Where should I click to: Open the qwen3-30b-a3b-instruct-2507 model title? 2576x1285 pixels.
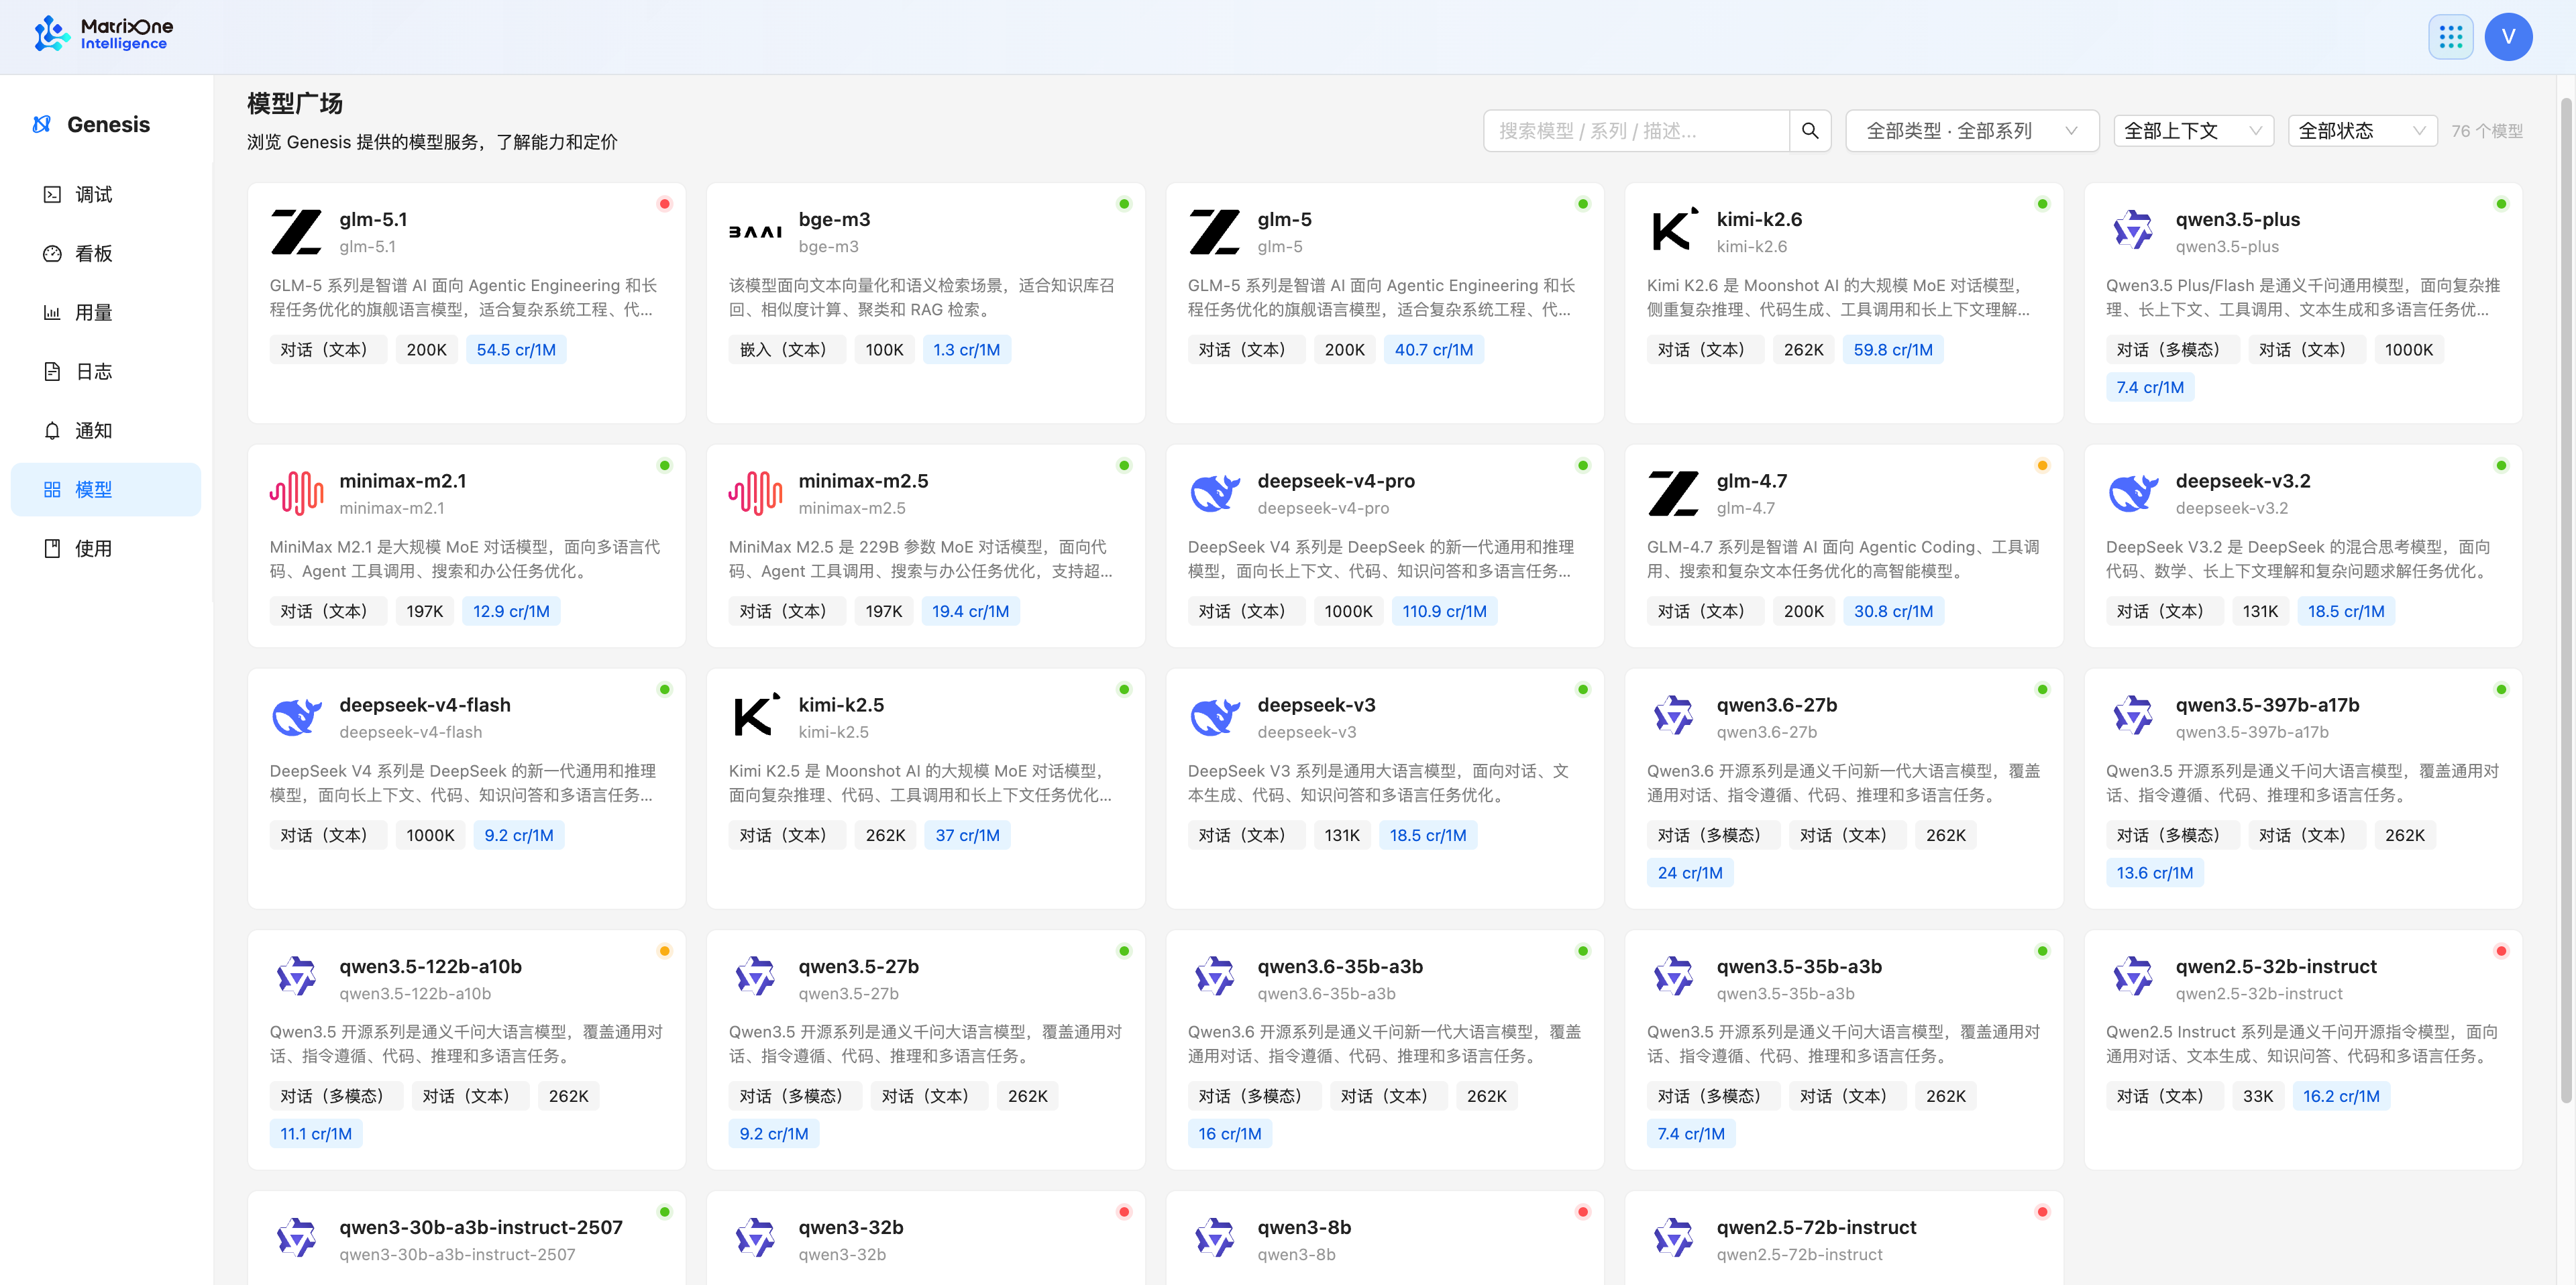(x=480, y=1227)
